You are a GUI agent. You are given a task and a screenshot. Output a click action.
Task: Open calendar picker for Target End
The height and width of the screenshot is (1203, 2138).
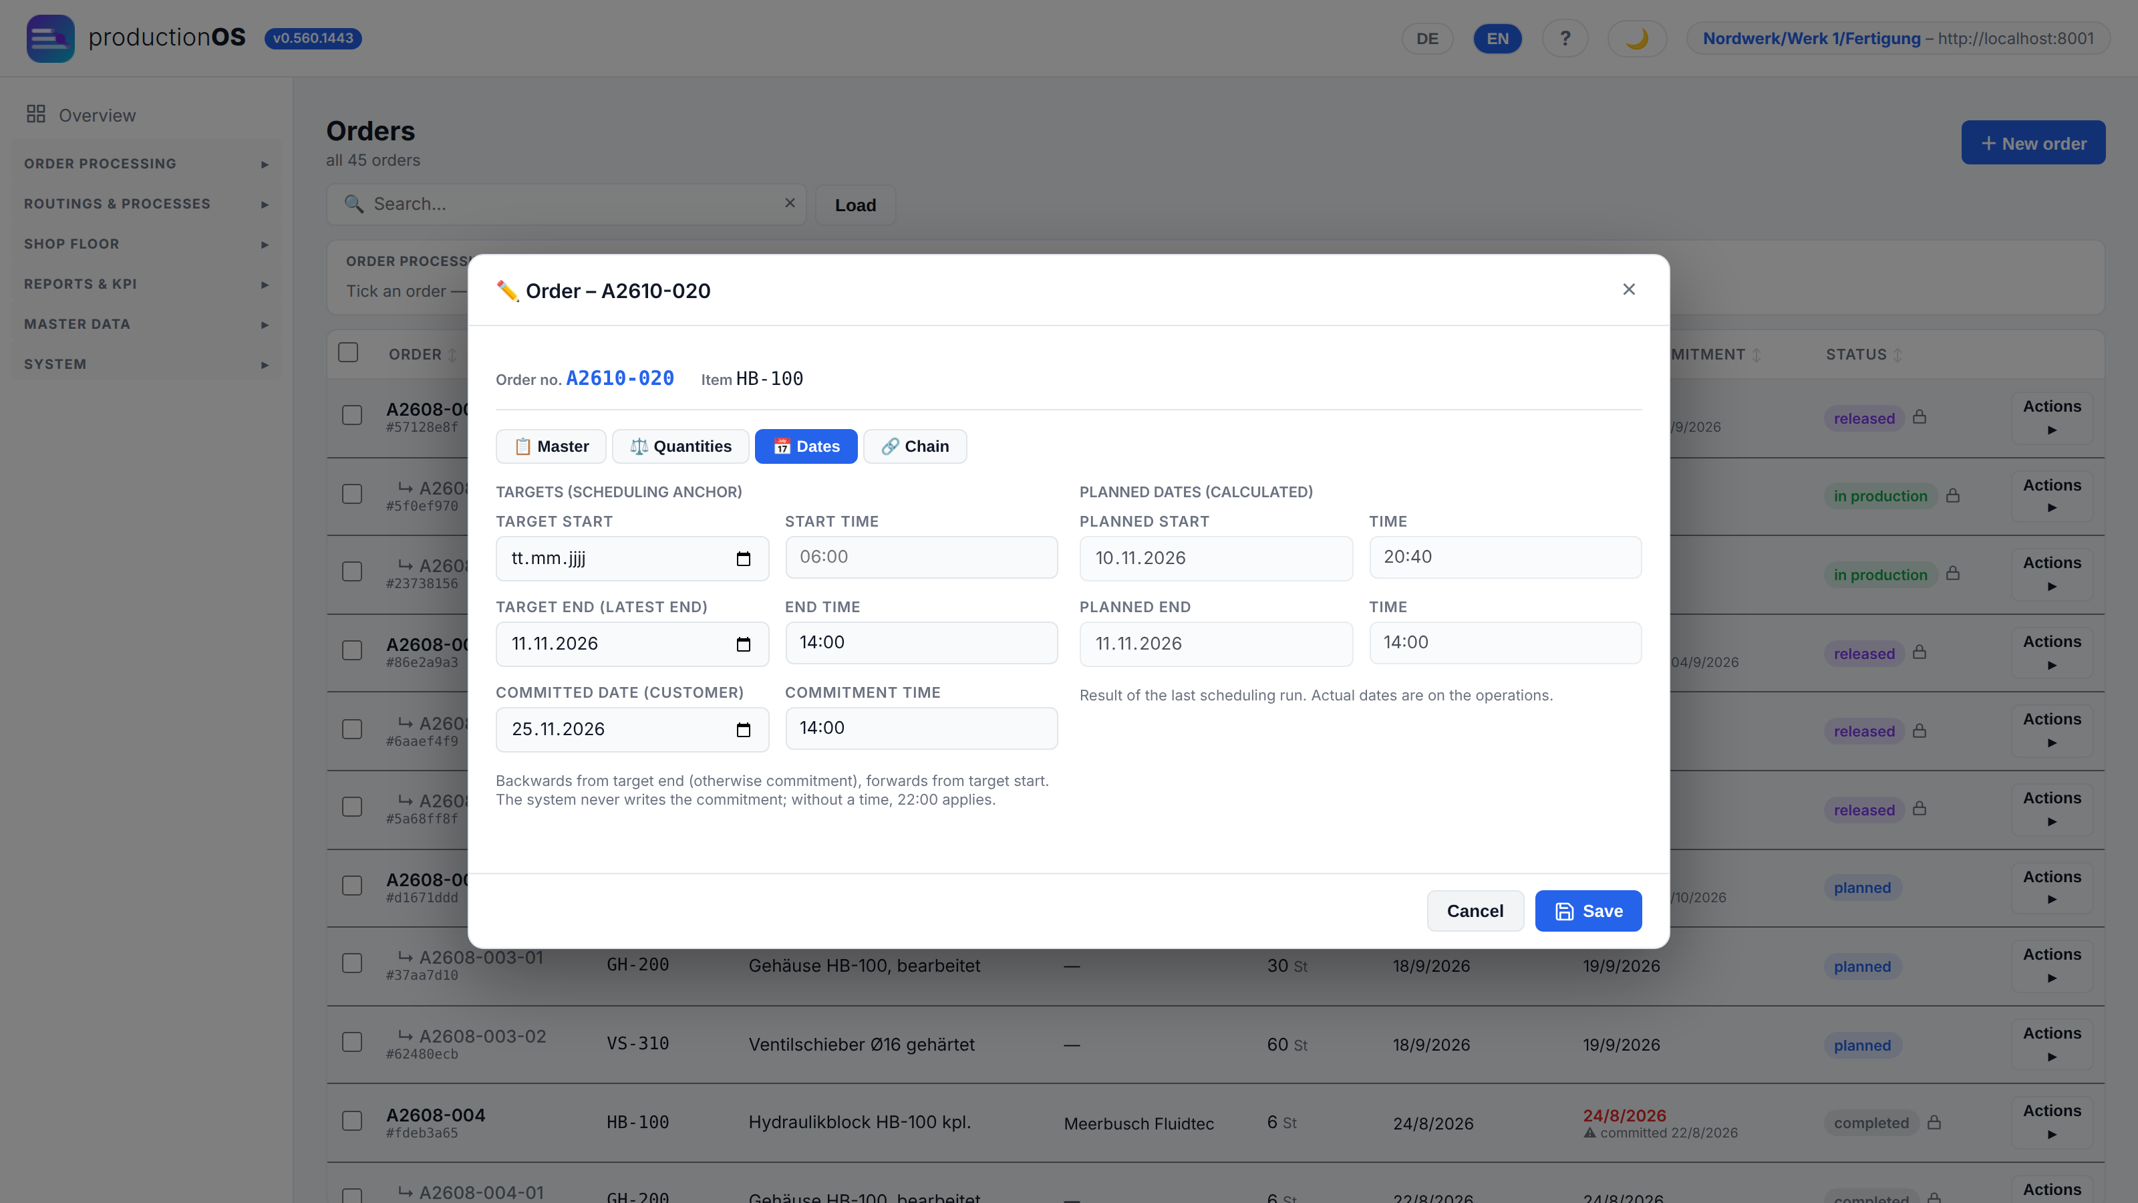(x=743, y=644)
